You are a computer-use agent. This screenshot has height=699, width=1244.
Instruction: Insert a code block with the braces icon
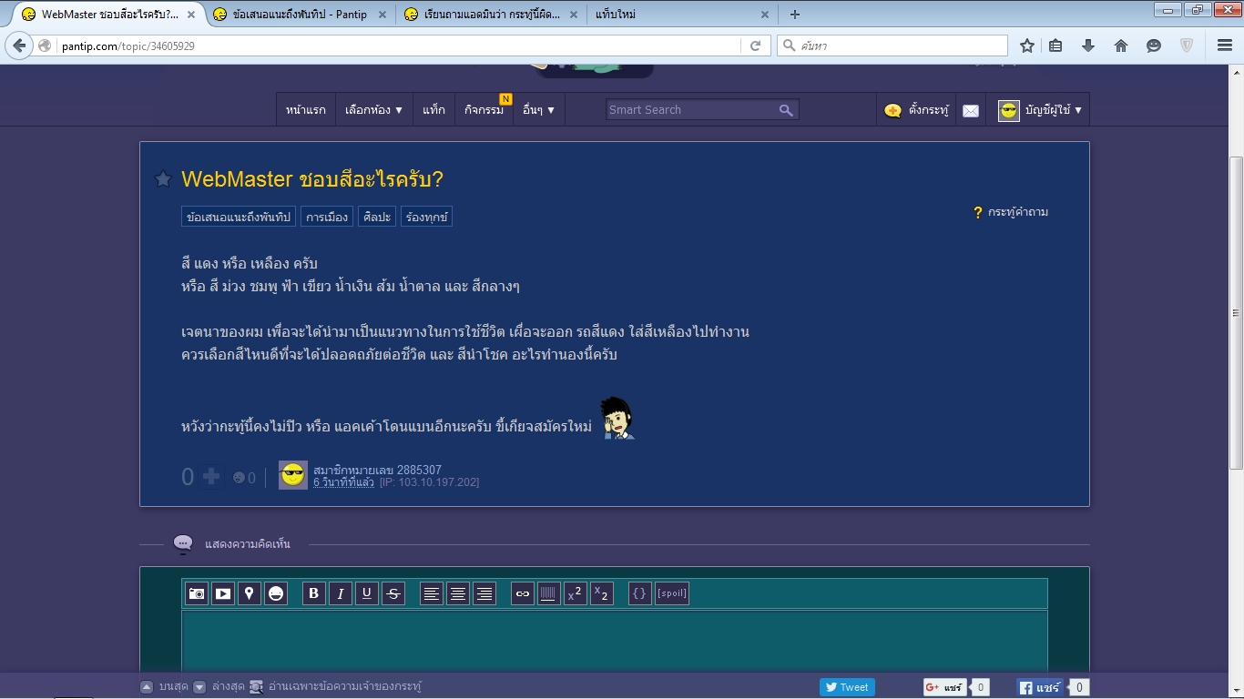pyautogui.click(x=640, y=594)
